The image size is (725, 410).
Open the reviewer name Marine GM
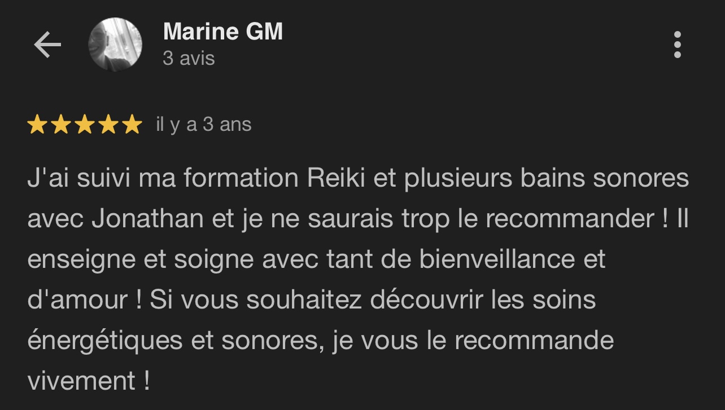(222, 32)
